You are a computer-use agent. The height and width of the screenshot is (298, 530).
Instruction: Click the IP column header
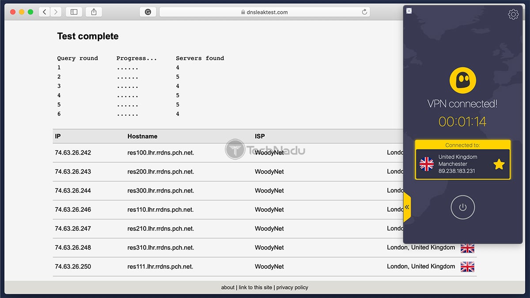pos(58,136)
